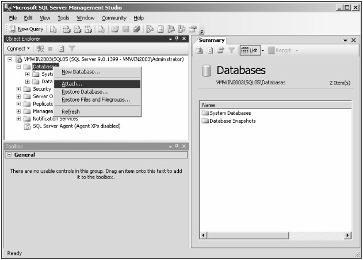Click the horizontal scrollbar right arrow in Summary

pos(347,235)
